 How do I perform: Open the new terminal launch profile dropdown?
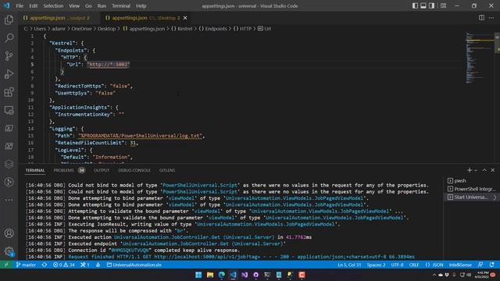pyautogui.click(x=476, y=170)
